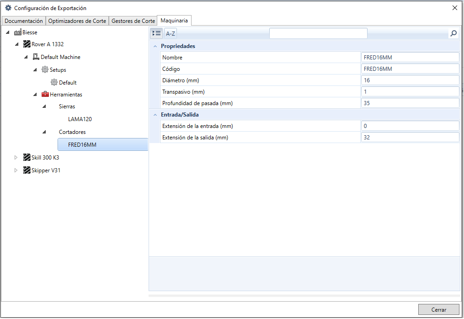
Task: Open the Gestores de Corte tab
Action: (x=133, y=21)
